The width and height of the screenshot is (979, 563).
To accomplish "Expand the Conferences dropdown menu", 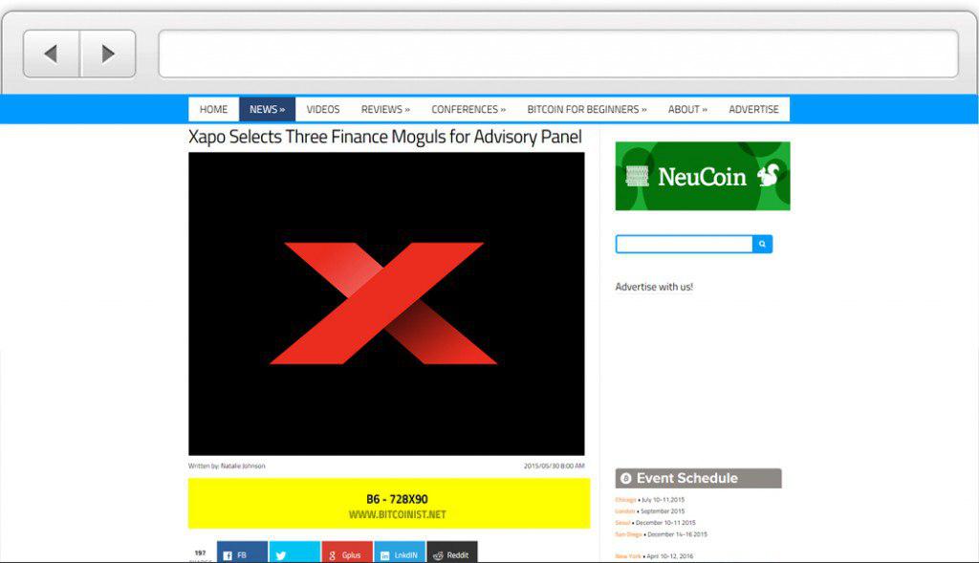I will [x=468, y=109].
